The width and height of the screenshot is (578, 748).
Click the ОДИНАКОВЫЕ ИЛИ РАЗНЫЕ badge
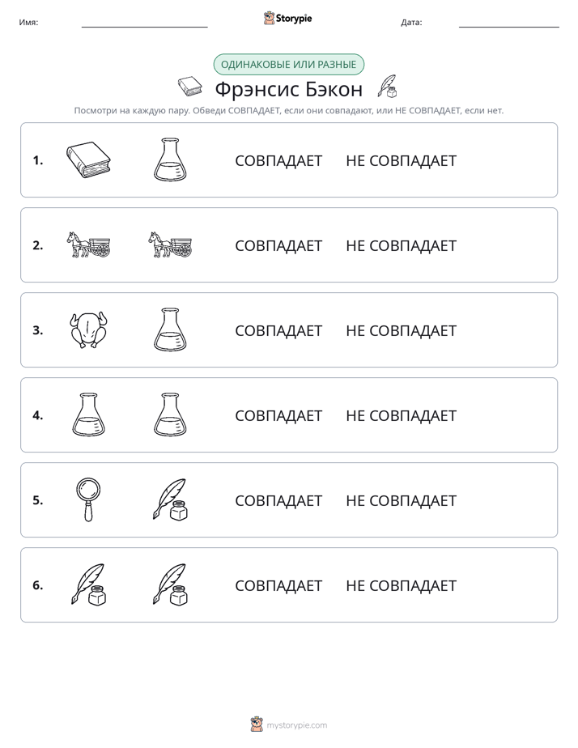(x=288, y=65)
